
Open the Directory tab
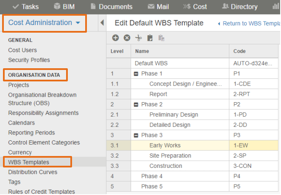(239, 7)
